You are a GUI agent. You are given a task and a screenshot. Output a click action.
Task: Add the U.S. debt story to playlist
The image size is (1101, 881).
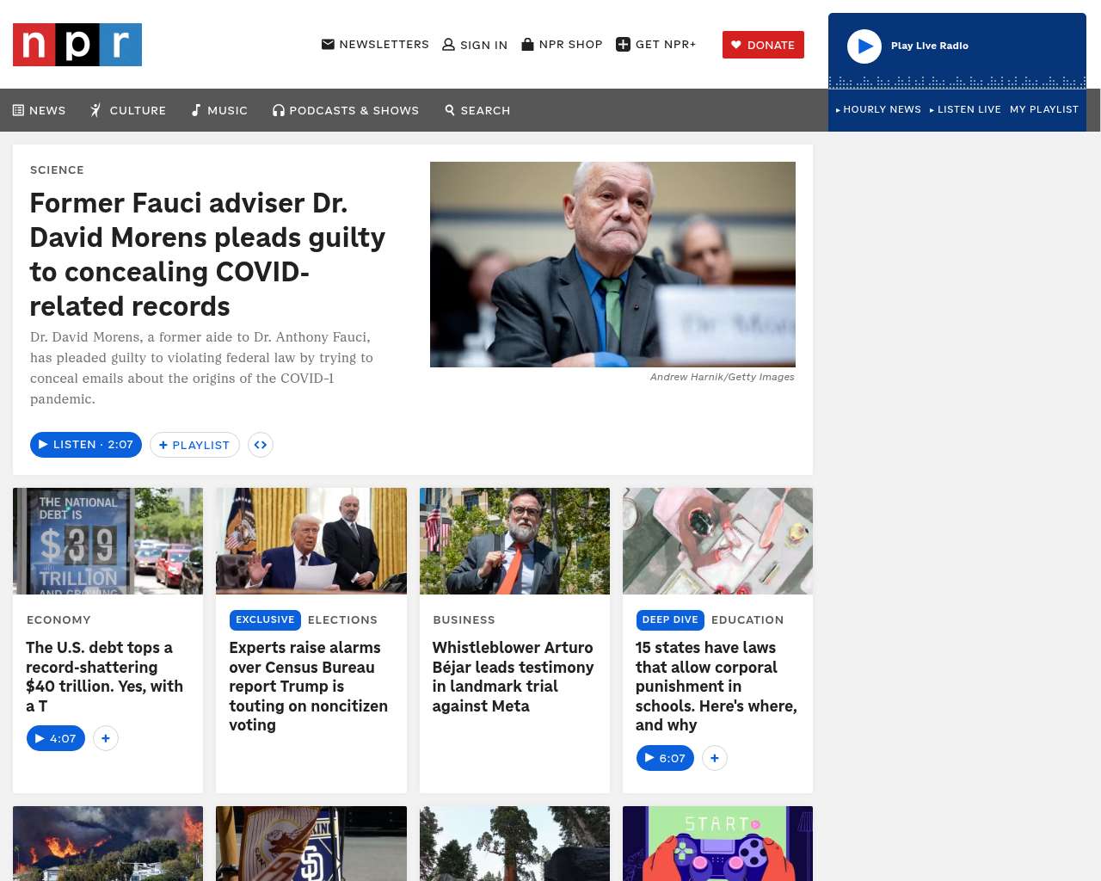(106, 738)
